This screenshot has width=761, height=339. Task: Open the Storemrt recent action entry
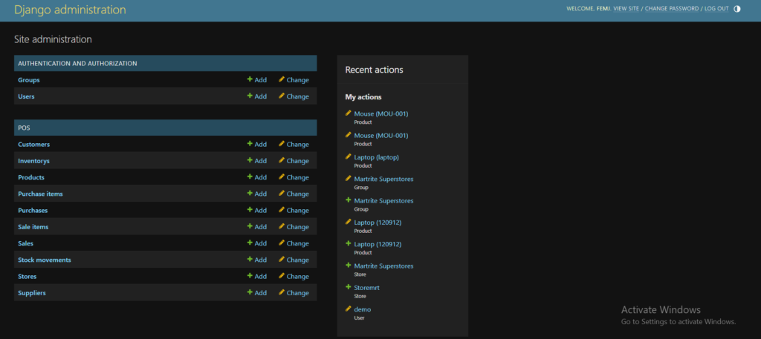click(x=367, y=287)
